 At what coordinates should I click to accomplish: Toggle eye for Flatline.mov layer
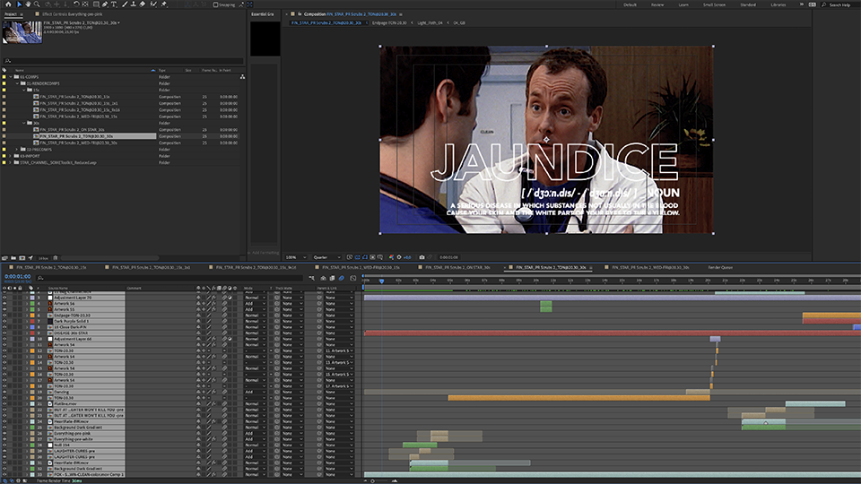tap(4, 404)
